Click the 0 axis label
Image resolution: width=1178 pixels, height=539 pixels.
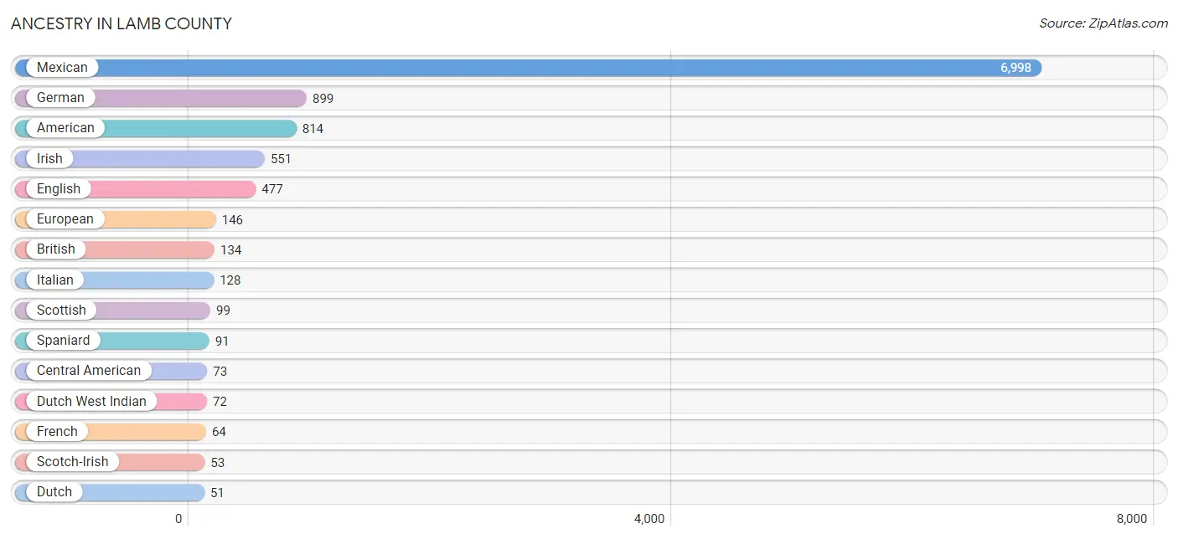(x=178, y=519)
